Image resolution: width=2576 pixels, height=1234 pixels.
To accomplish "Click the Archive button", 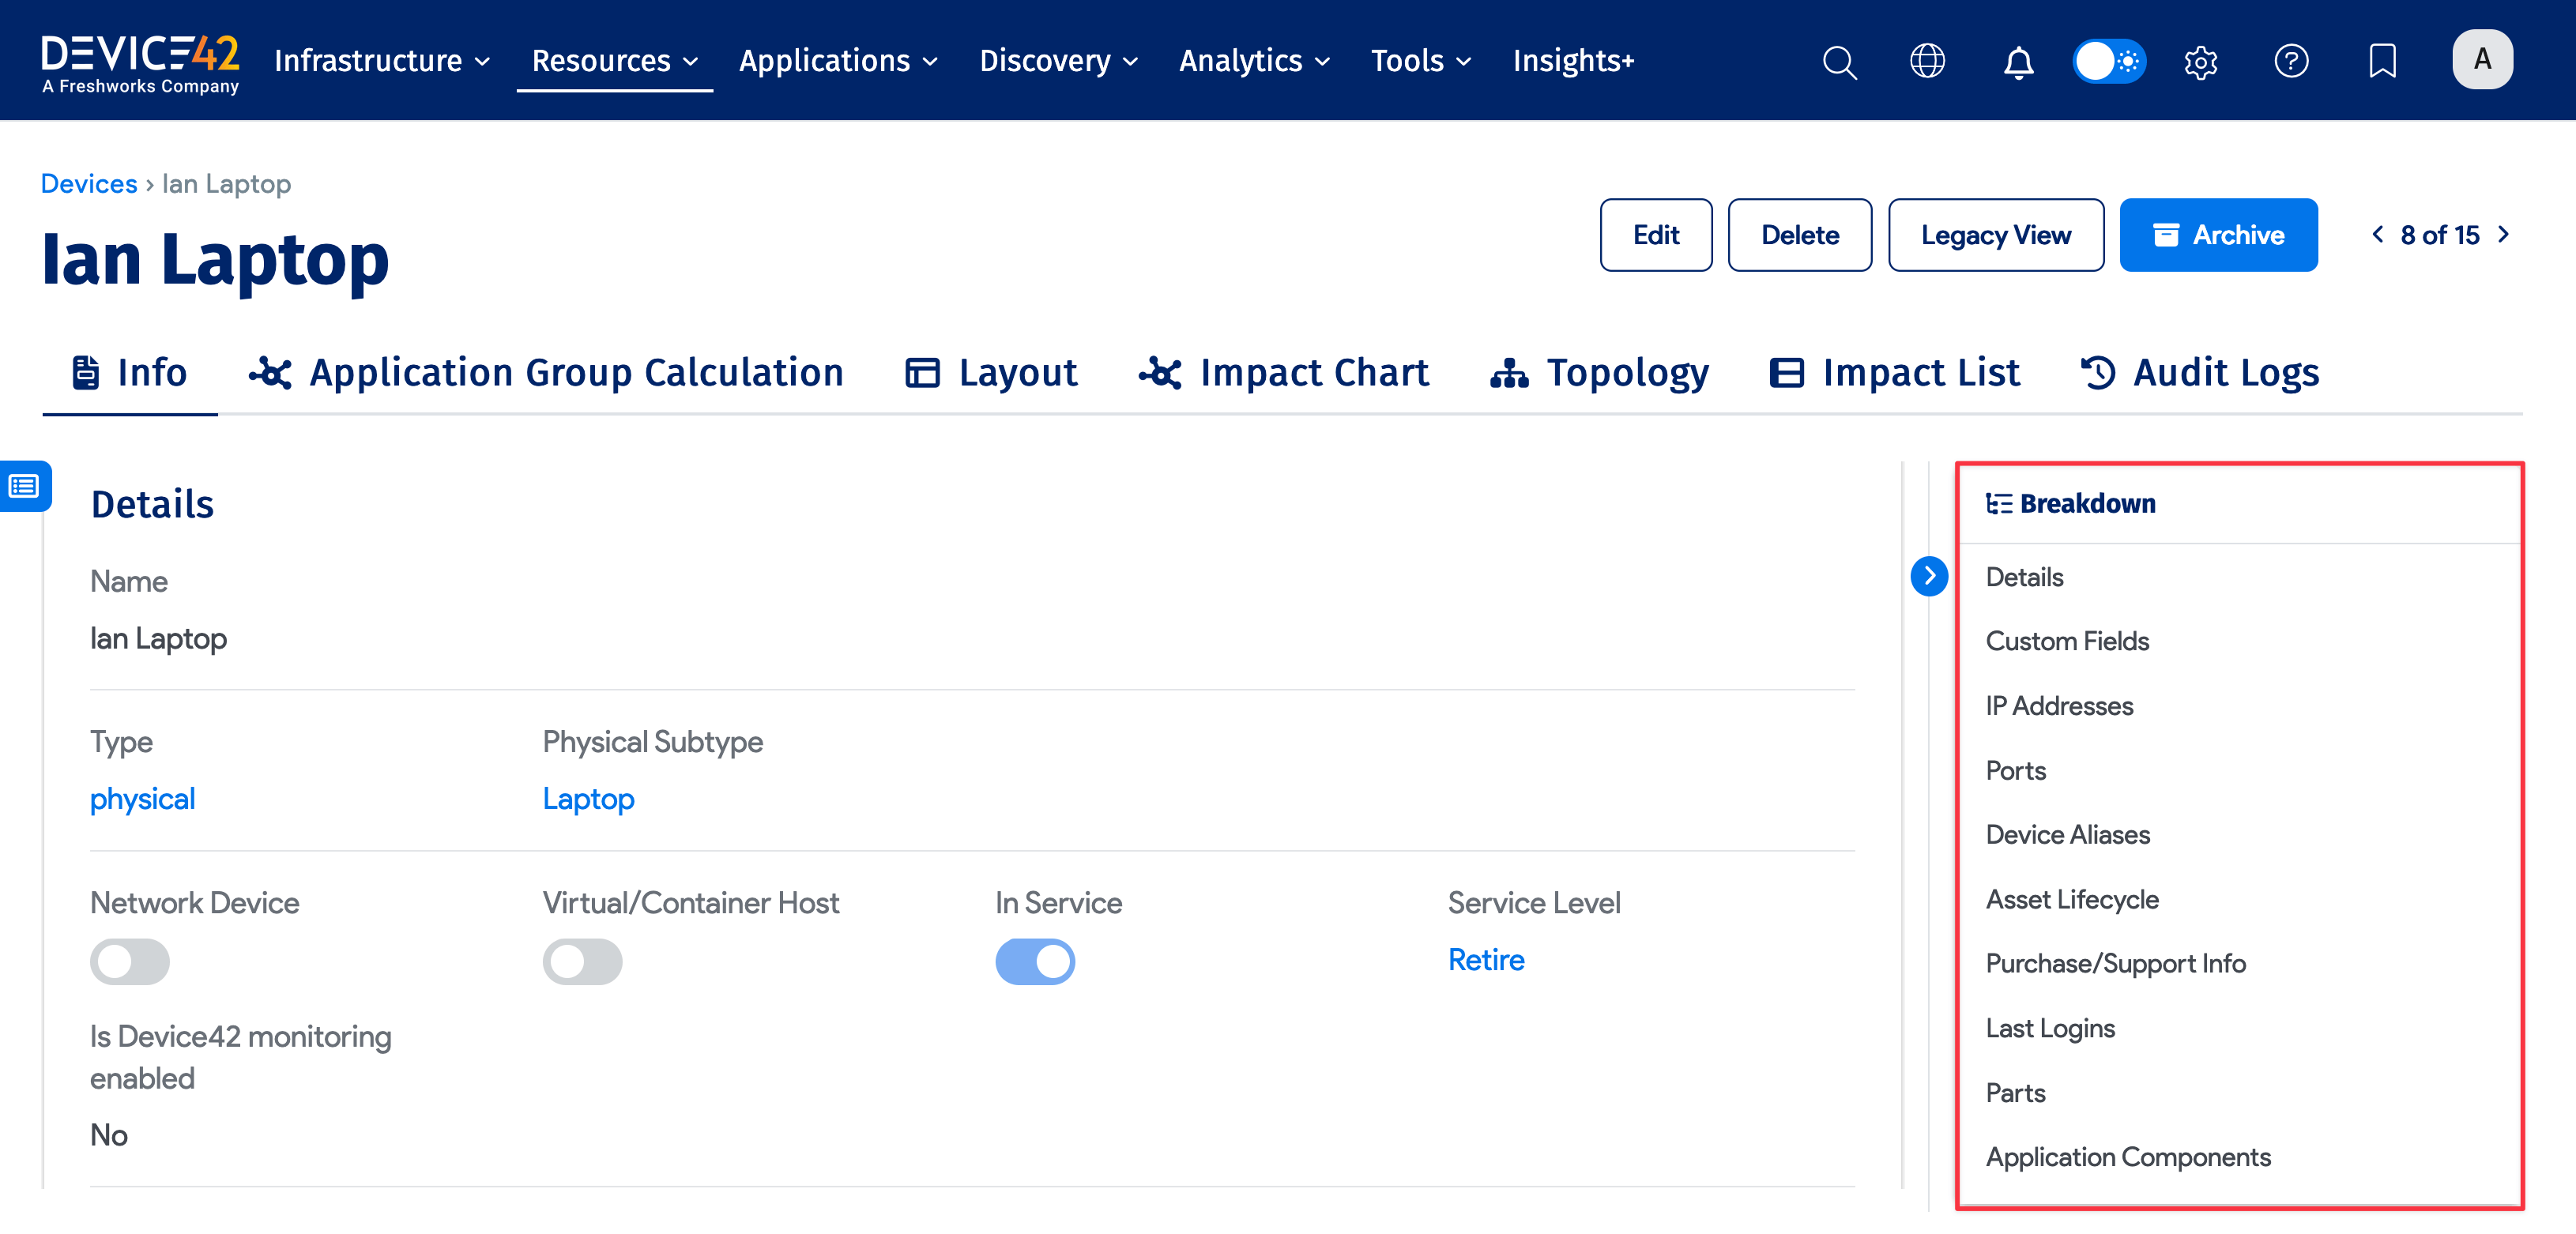I will pos(2217,235).
